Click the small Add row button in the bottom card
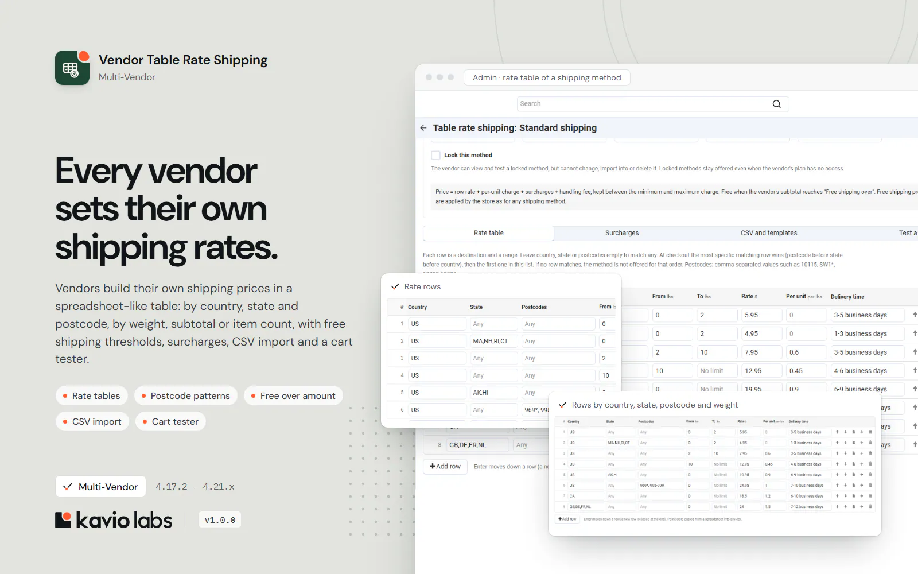Screen dimensions: 918x574 click(x=567, y=519)
